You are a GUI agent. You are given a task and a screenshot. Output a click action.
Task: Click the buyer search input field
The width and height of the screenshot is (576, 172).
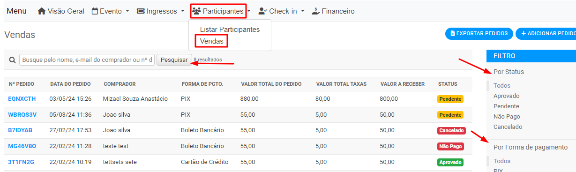tap(87, 60)
